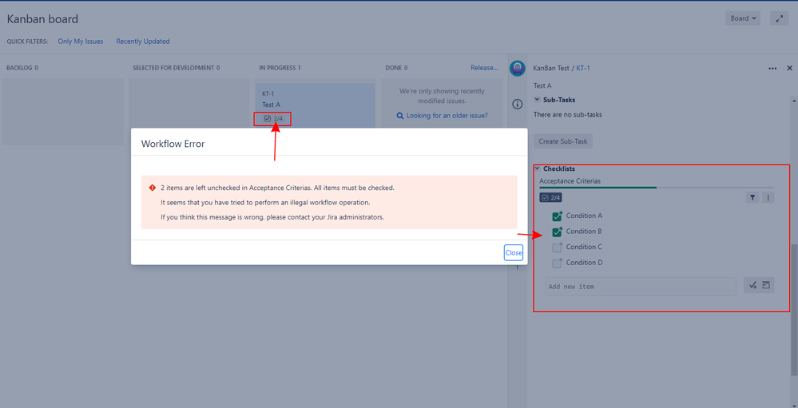Open the KT-1 issue key link

point(583,68)
